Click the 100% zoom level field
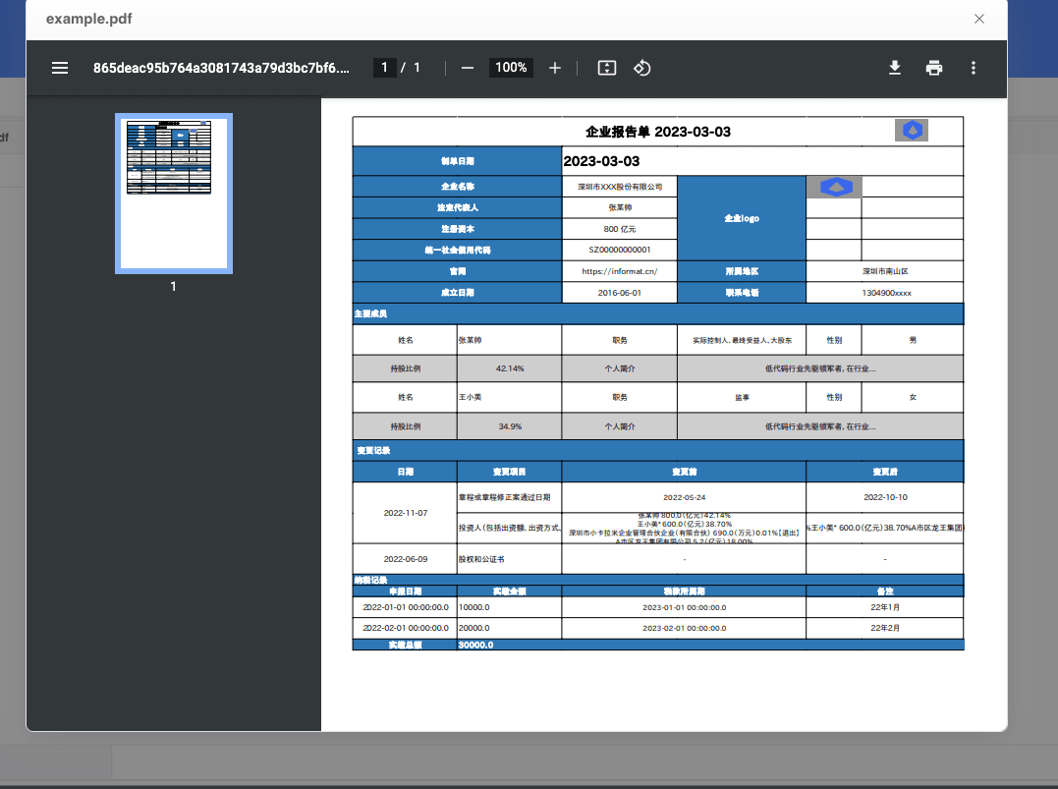Viewport: 1058px width, 789px height. (x=511, y=68)
